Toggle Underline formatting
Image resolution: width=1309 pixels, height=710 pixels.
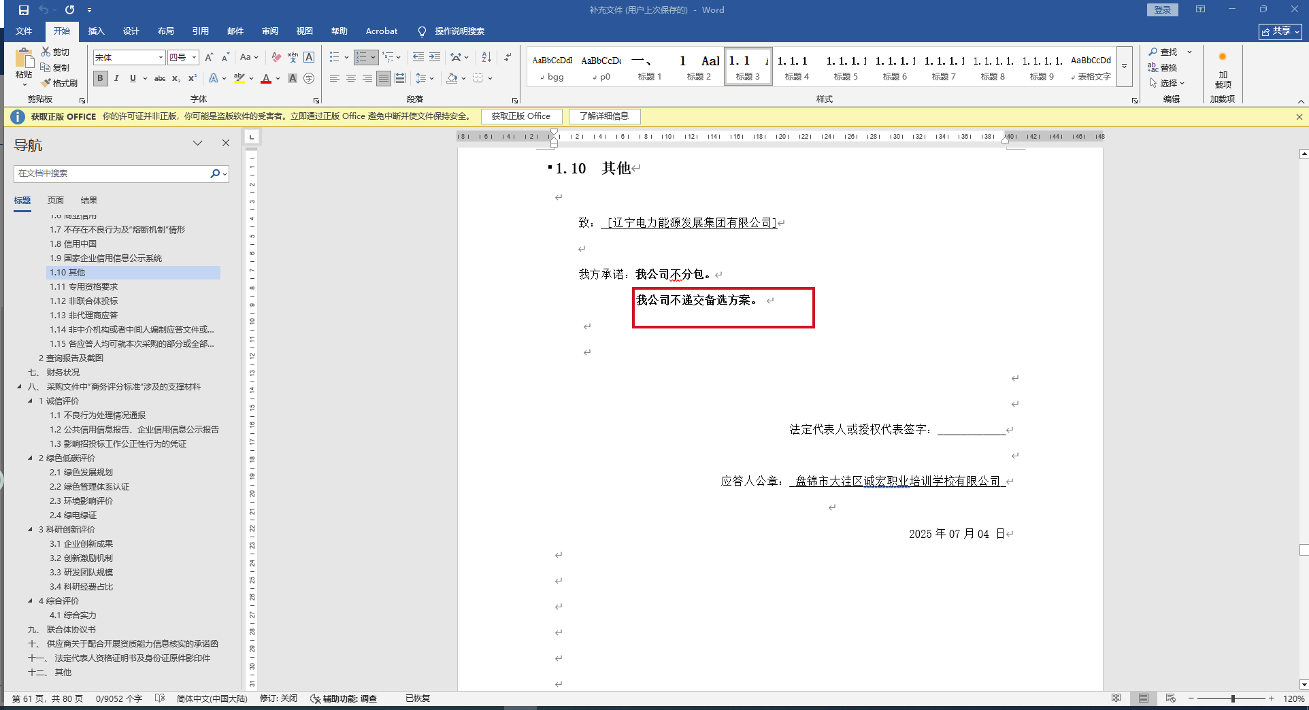point(133,79)
